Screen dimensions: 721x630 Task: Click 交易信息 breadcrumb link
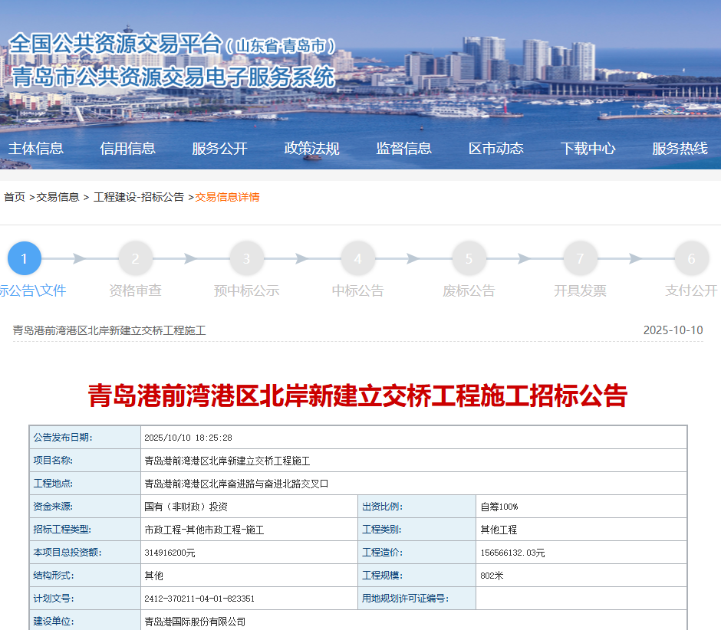[x=58, y=197]
